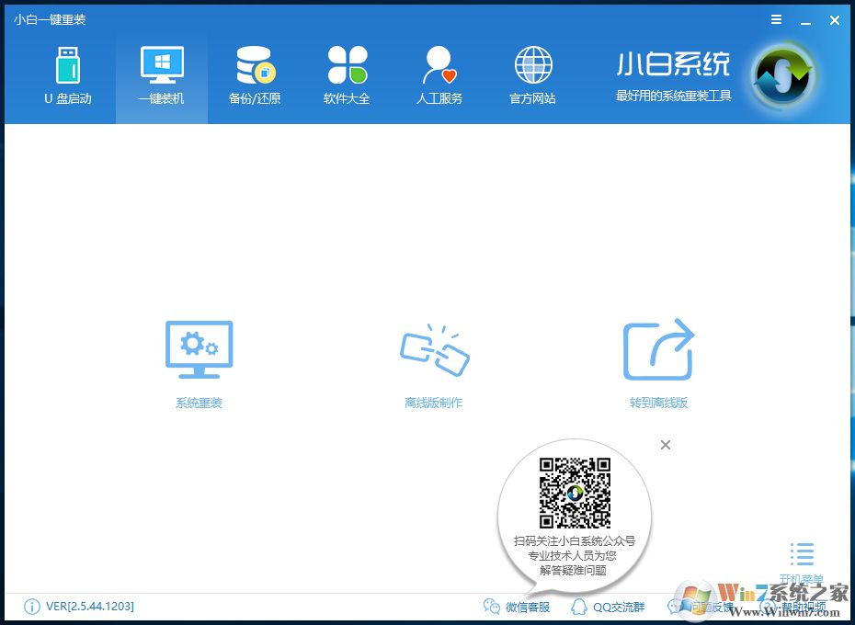Click the spinning 小白系统 logo
This screenshot has height=625, width=855.
781,78
